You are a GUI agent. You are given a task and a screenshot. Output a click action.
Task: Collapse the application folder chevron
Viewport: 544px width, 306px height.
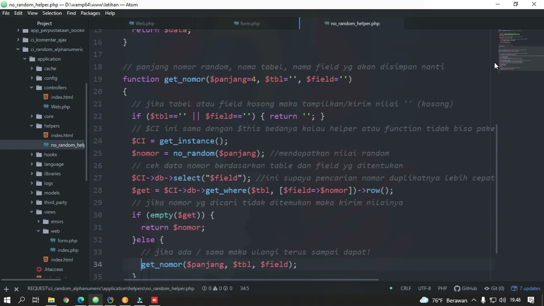coord(25,59)
